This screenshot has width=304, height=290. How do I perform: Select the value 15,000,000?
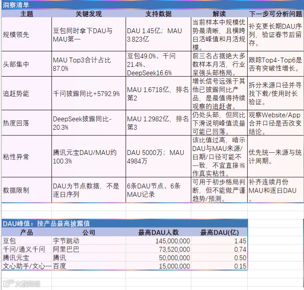click(158, 266)
